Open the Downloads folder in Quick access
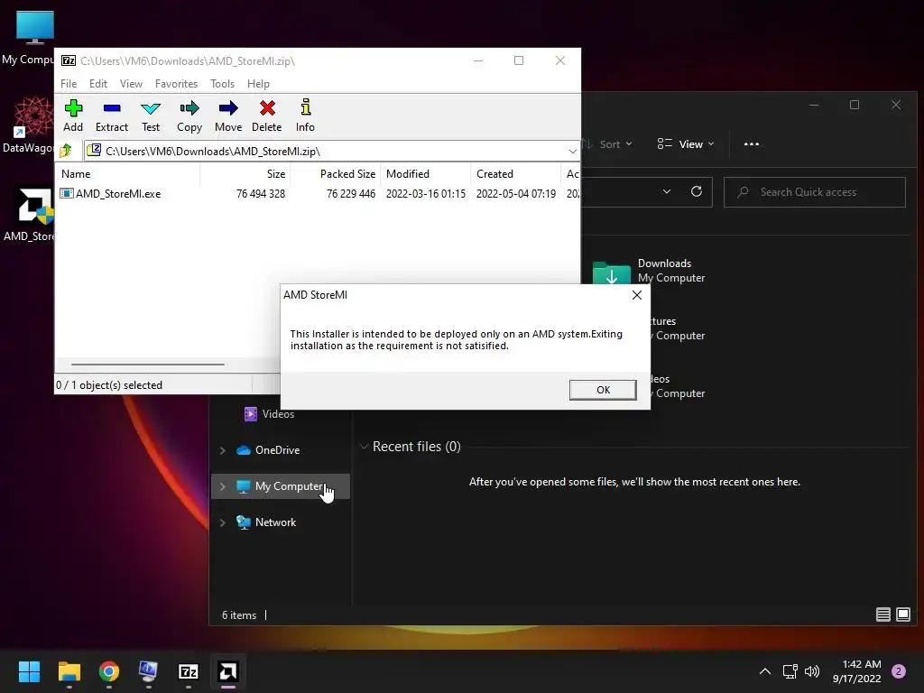The width and height of the screenshot is (924, 693). (x=664, y=270)
